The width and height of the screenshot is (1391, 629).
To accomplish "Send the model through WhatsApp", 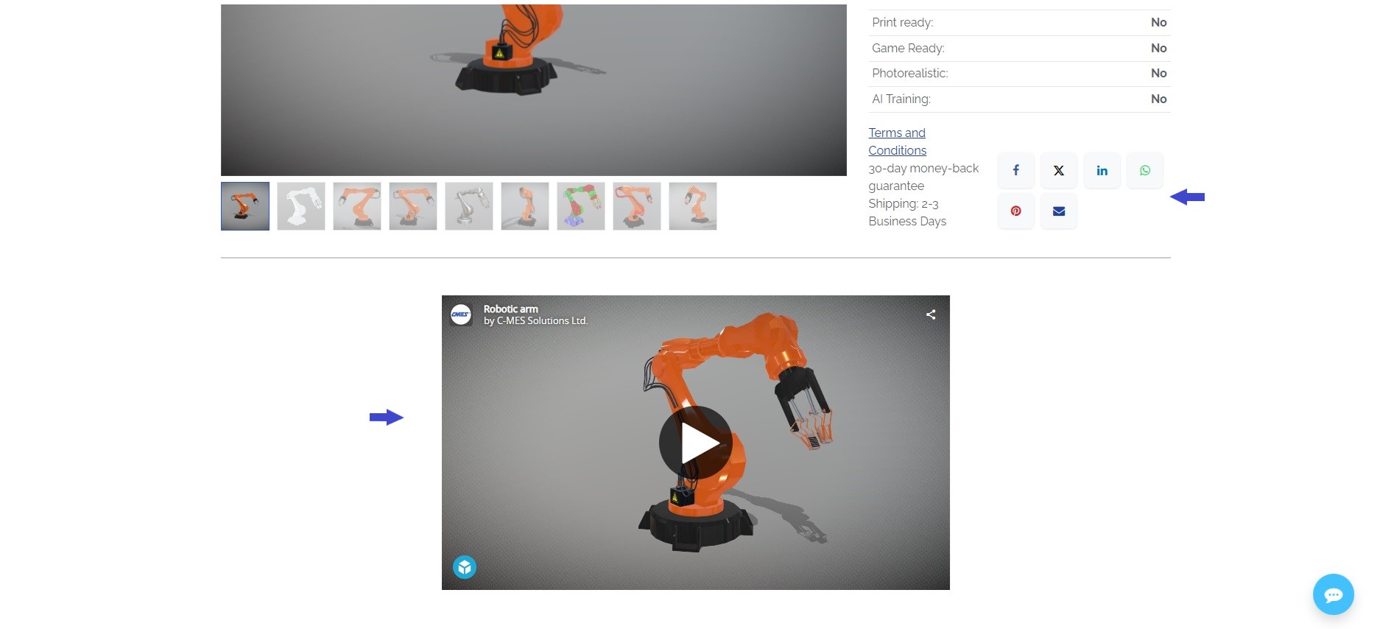I will coord(1144,170).
